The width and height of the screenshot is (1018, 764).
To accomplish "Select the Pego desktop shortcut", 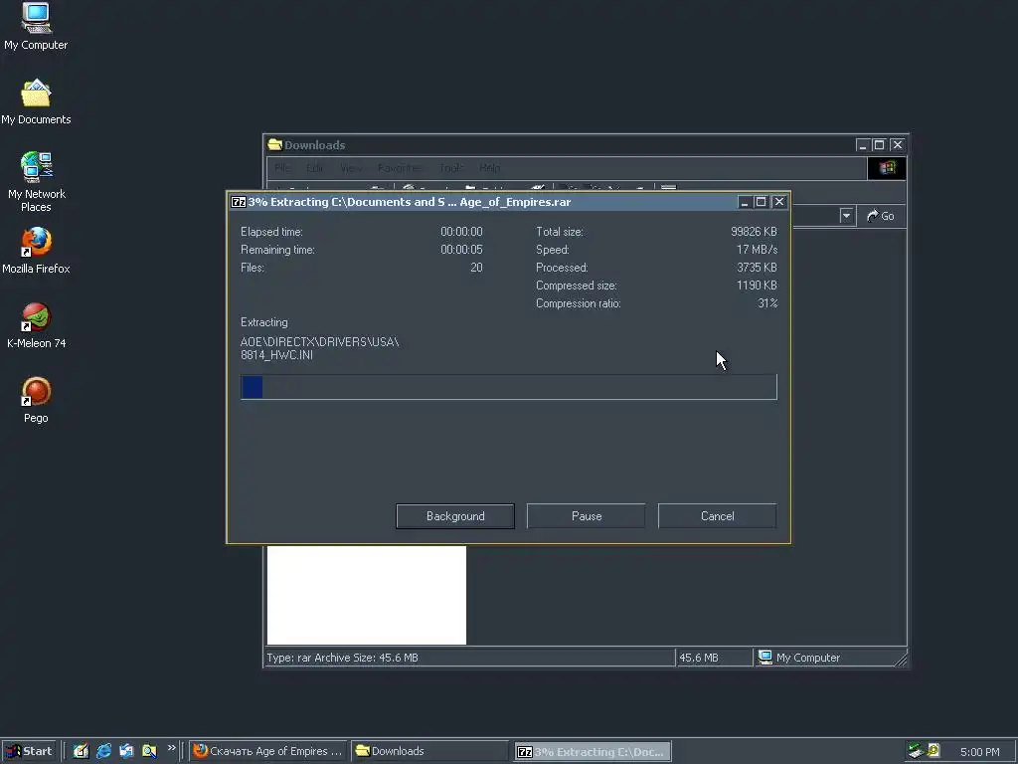I will click(x=36, y=400).
